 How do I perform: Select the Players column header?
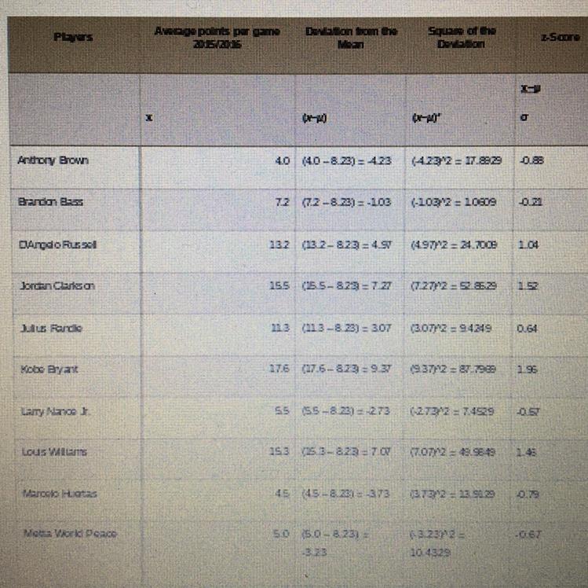tap(73, 37)
